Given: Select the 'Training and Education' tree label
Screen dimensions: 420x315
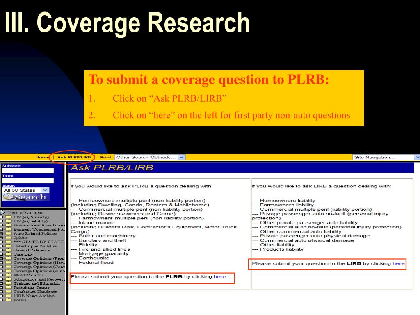Looking at the screenshot, I should point(37,283).
